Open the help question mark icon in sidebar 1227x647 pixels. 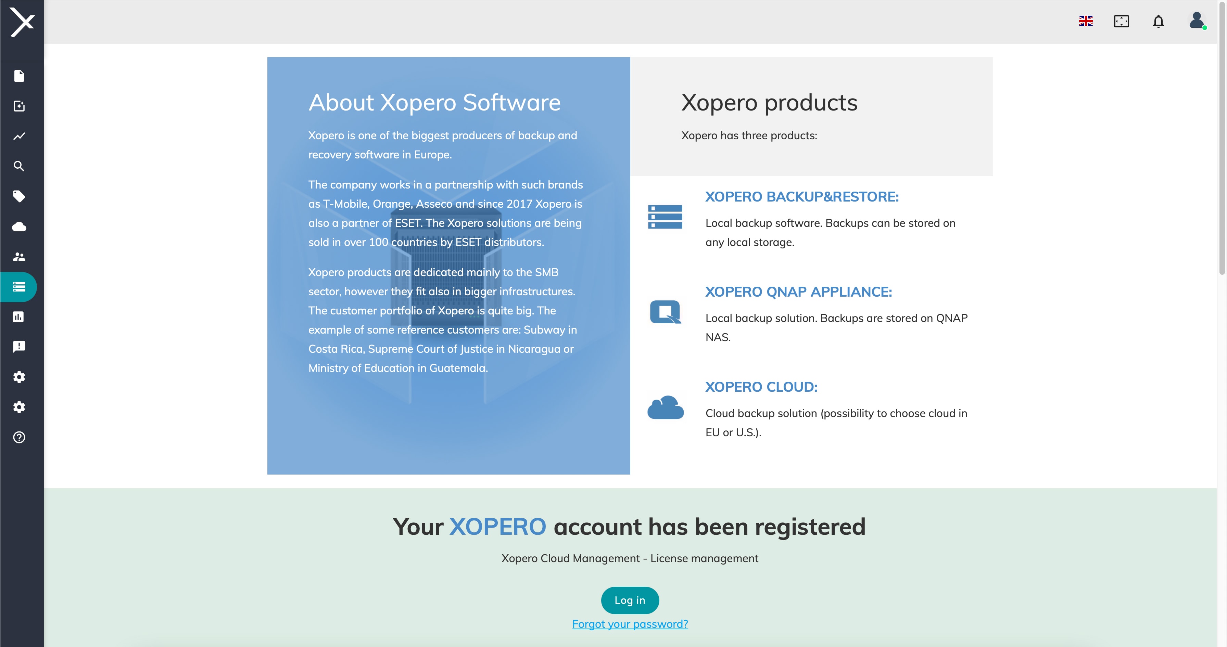[x=19, y=437]
